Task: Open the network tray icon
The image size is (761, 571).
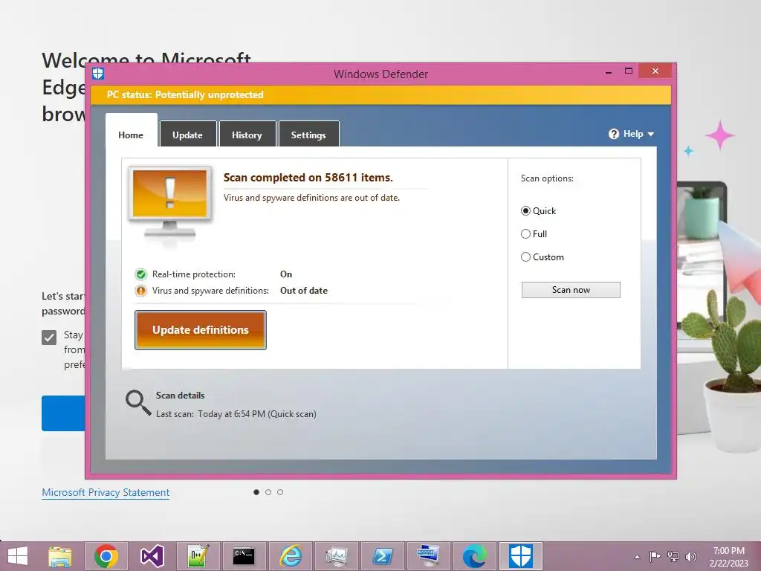Action: point(673,556)
